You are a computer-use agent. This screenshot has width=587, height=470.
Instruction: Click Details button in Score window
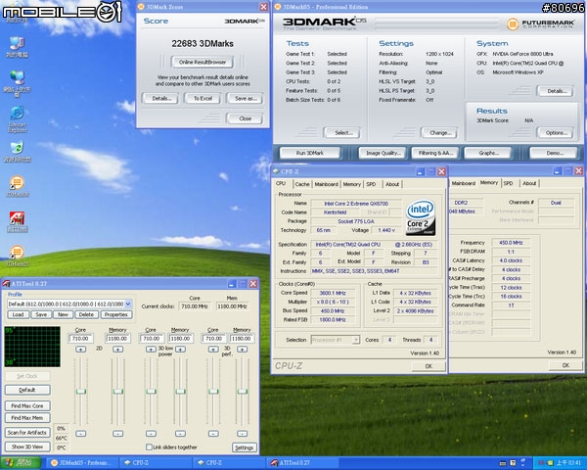coord(161,99)
